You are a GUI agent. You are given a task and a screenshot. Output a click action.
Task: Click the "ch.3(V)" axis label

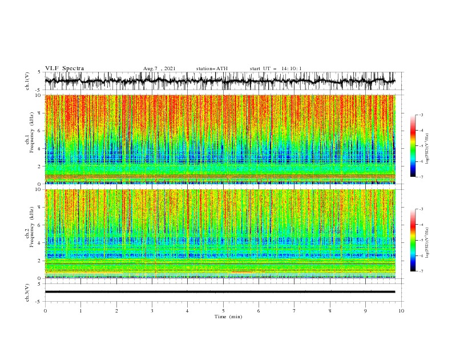pyautogui.click(x=27, y=293)
